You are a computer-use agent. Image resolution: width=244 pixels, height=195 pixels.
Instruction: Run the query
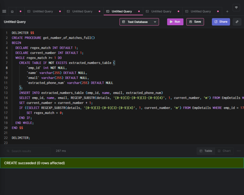click(x=175, y=22)
